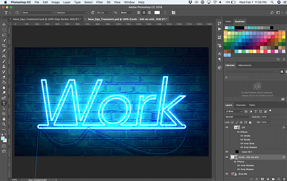Select the Crop tool

pos(4,45)
